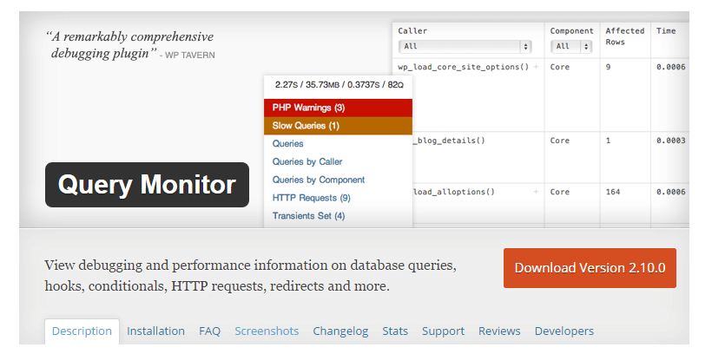The height and width of the screenshot is (354, 712).
Task: Open the Developers tab
Action: pyautogui.click(x=564, y=331)
